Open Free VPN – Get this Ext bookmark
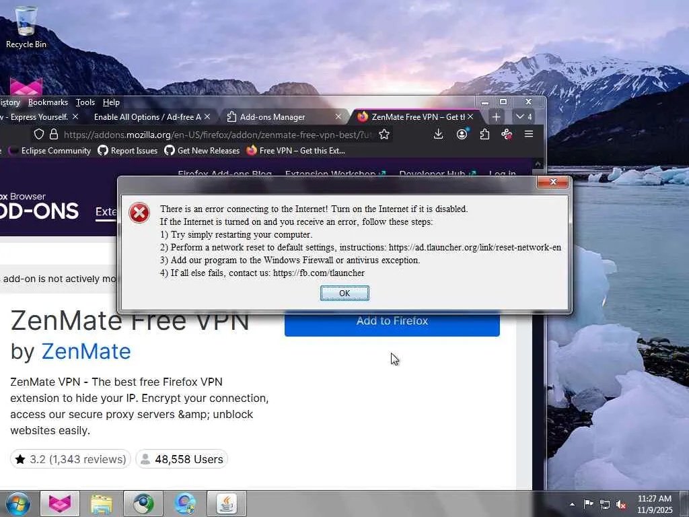The height and width of the screenshot is (517, 689). pos(296,151)
